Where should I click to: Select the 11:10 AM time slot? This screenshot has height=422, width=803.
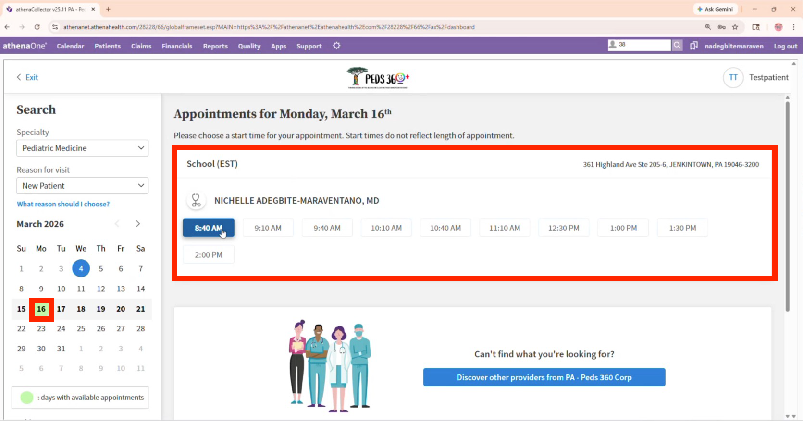[505, 228]
